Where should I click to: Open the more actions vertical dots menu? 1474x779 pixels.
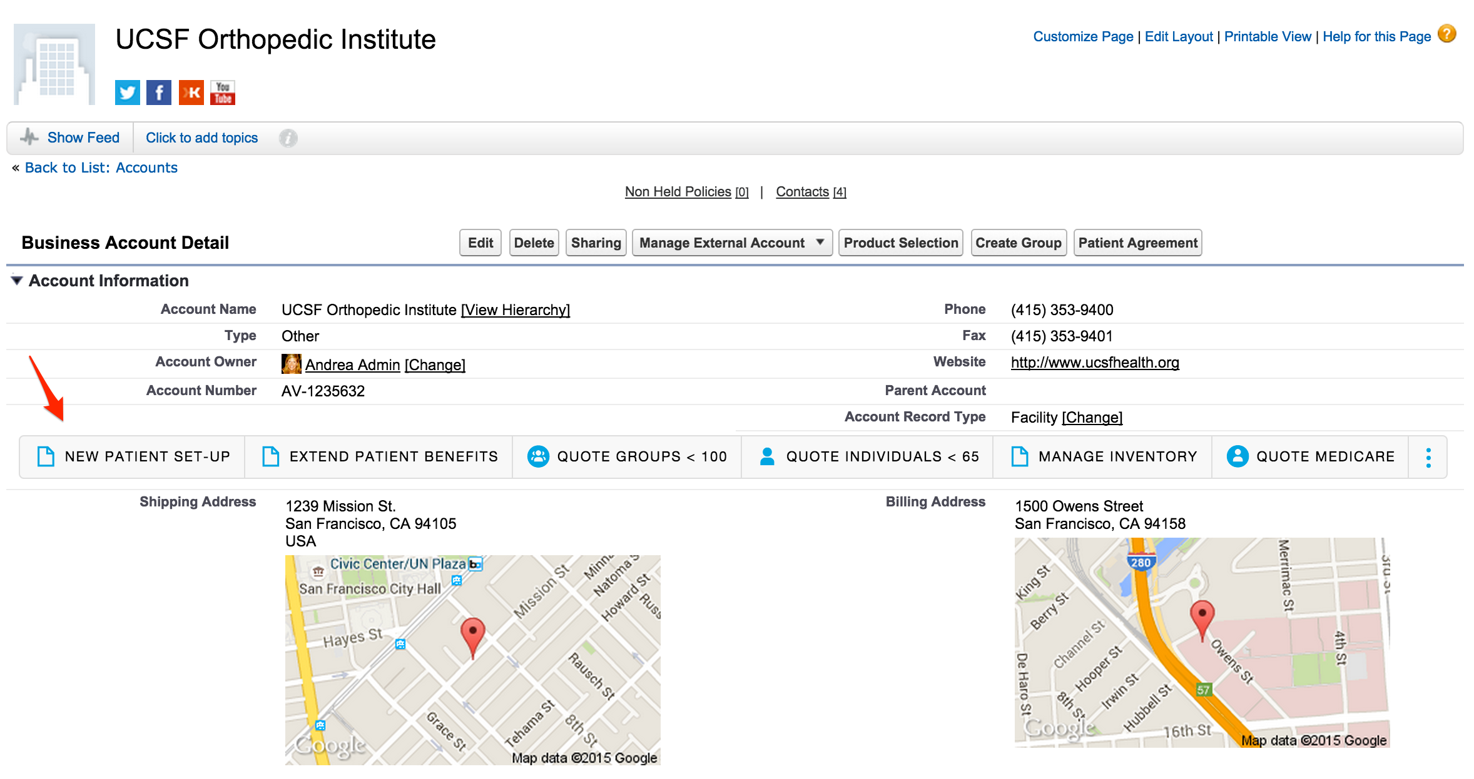pyautogui.click(x=1428, y=457)
